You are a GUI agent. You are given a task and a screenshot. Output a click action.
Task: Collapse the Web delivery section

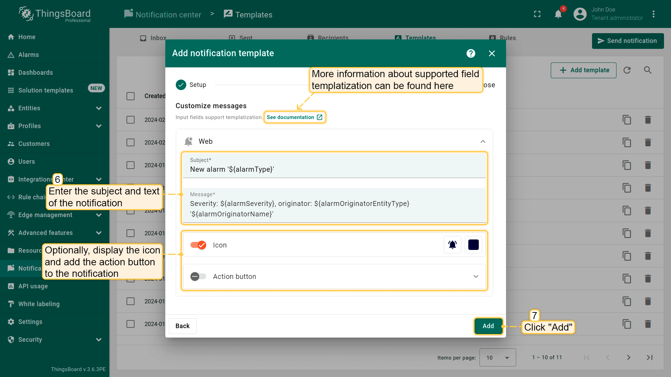pos(483,141)
